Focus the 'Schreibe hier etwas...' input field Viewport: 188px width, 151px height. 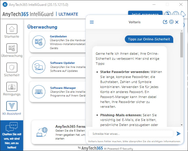pos(130,134)
